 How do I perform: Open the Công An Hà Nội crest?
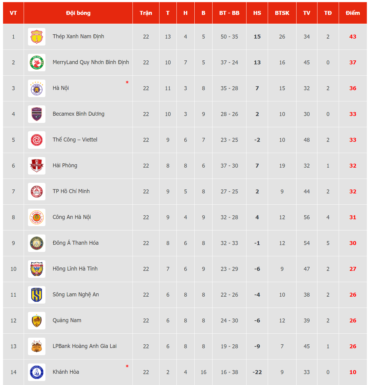click(x=37, y=217)
